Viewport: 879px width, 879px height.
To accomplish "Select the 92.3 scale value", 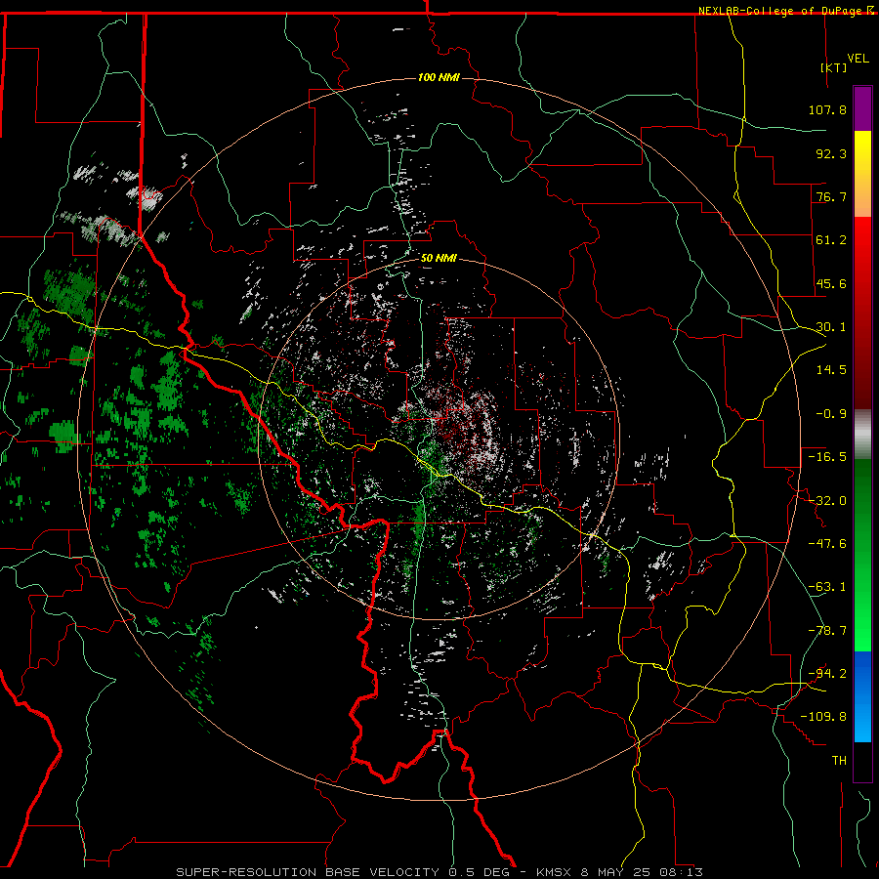I will pos(831,153).
